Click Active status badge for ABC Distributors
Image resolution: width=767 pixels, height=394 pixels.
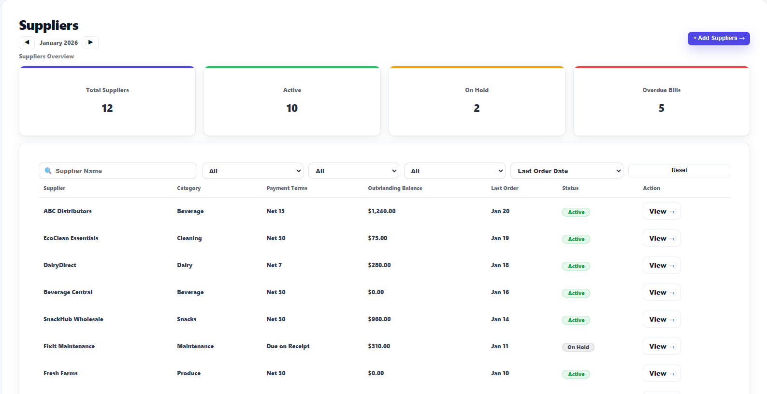576,212
